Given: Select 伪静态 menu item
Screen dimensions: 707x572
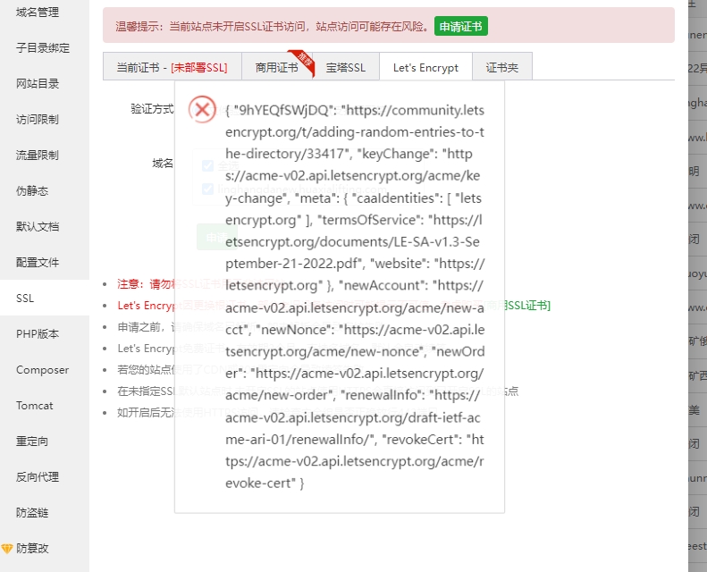Looking at the screenshot, I should pyautogui.click(x=32, y=190).
